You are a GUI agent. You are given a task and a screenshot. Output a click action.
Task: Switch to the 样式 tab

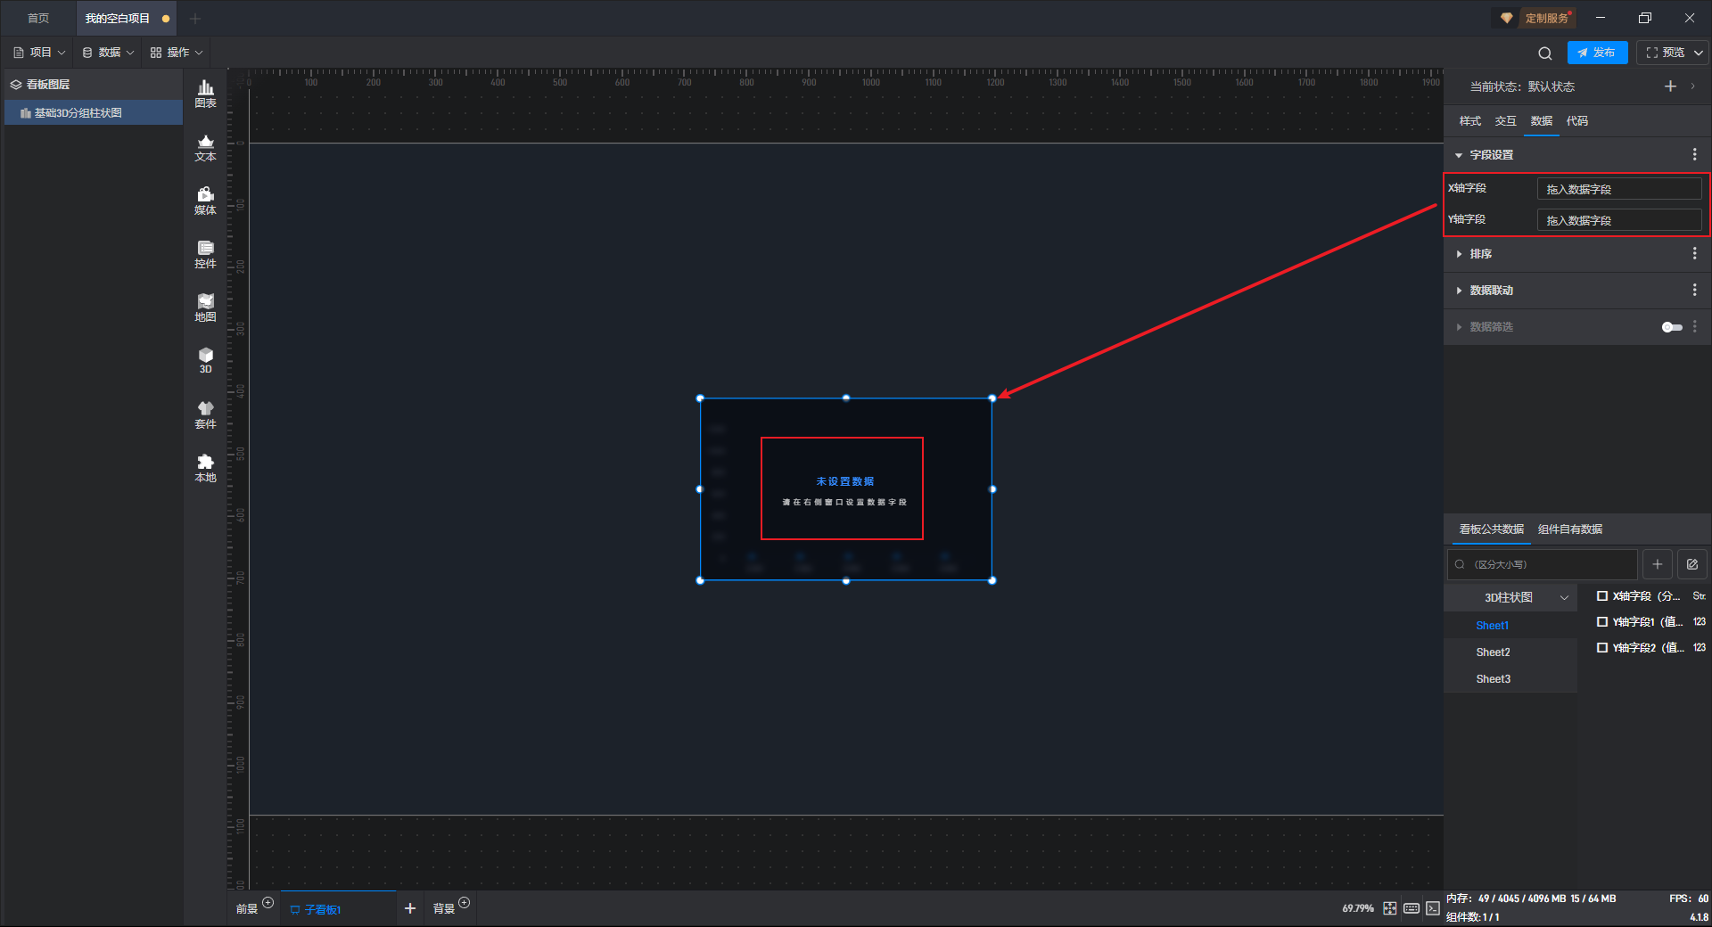pyautogui.click(x=1469, y=121)
